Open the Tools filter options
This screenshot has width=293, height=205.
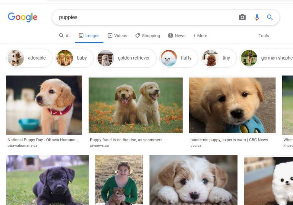264,36
